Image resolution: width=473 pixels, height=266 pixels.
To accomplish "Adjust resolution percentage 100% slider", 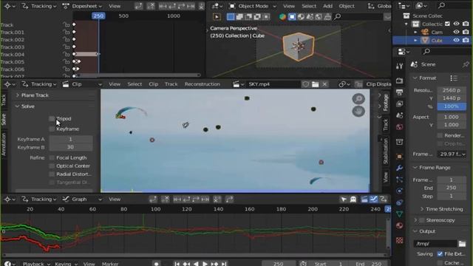I will (x=452, y=106).
